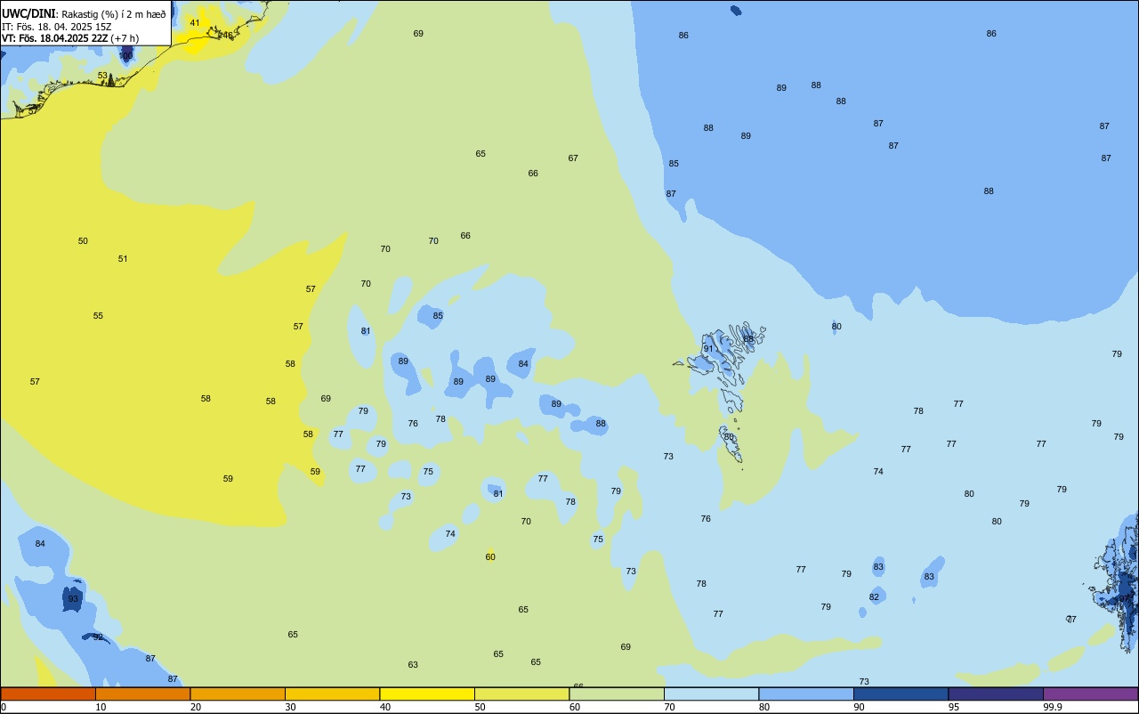Click the map value 60
This screenshot has height=714, width=1139.
coord(490,557)
